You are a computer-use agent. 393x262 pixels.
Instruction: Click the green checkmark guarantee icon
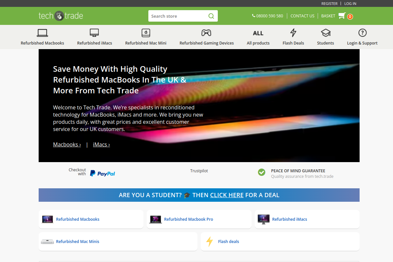(261, 172)
